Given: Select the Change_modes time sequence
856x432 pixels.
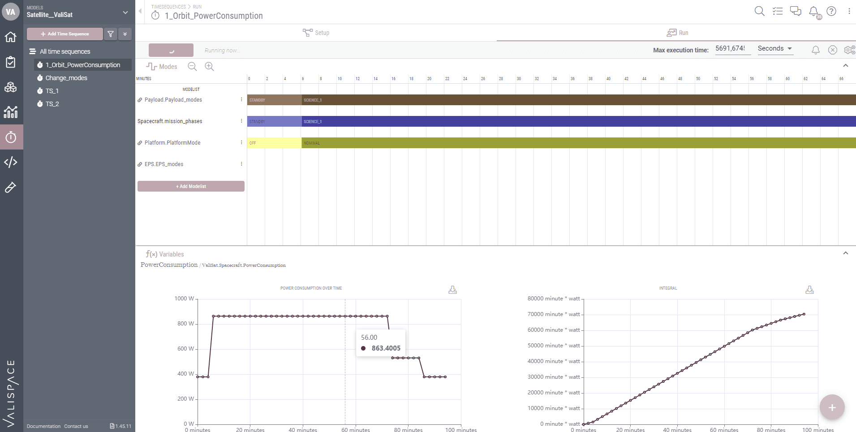Looking at the screenshot, I should point(66,78).
